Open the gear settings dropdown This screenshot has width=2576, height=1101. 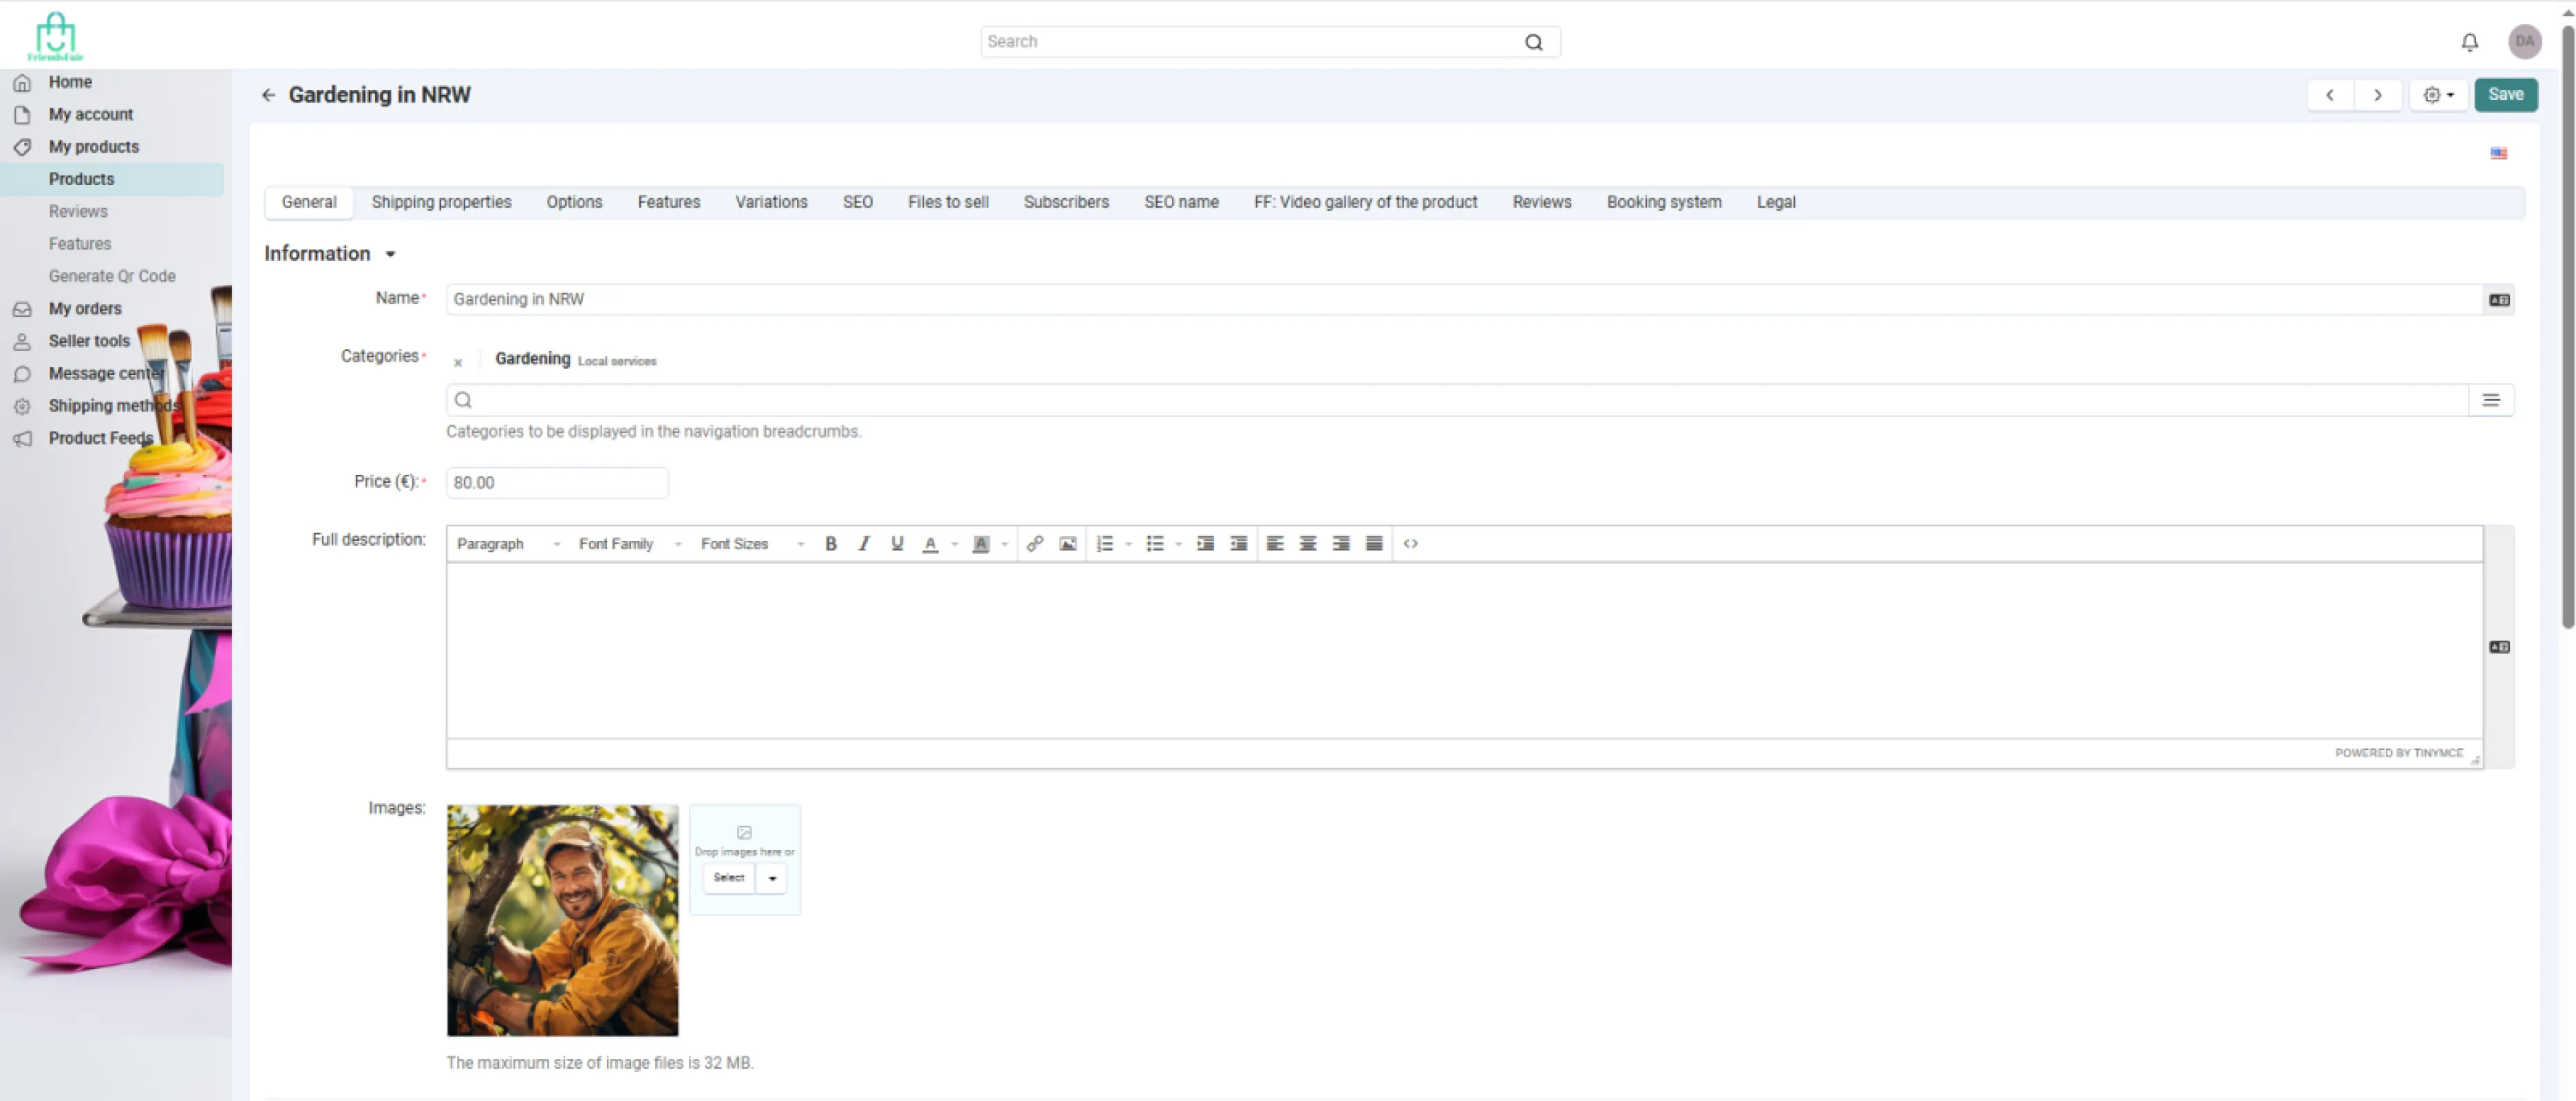[x=2437, y=95]
